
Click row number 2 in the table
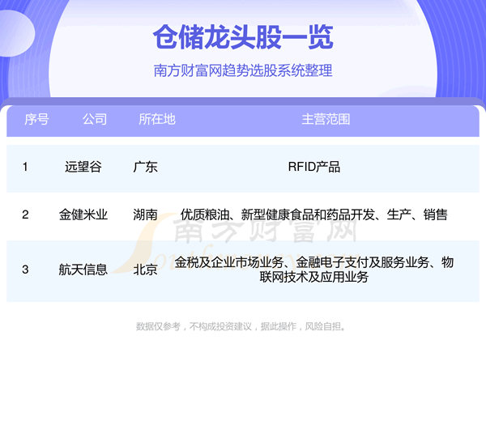[25, 215]
